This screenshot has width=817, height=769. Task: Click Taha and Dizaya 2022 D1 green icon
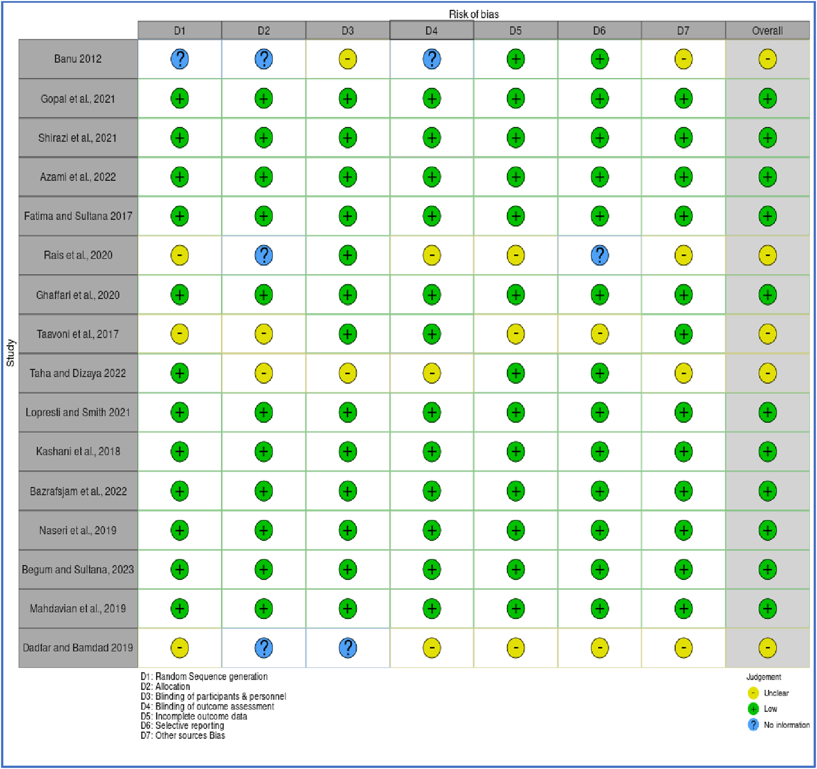point(179,373)
